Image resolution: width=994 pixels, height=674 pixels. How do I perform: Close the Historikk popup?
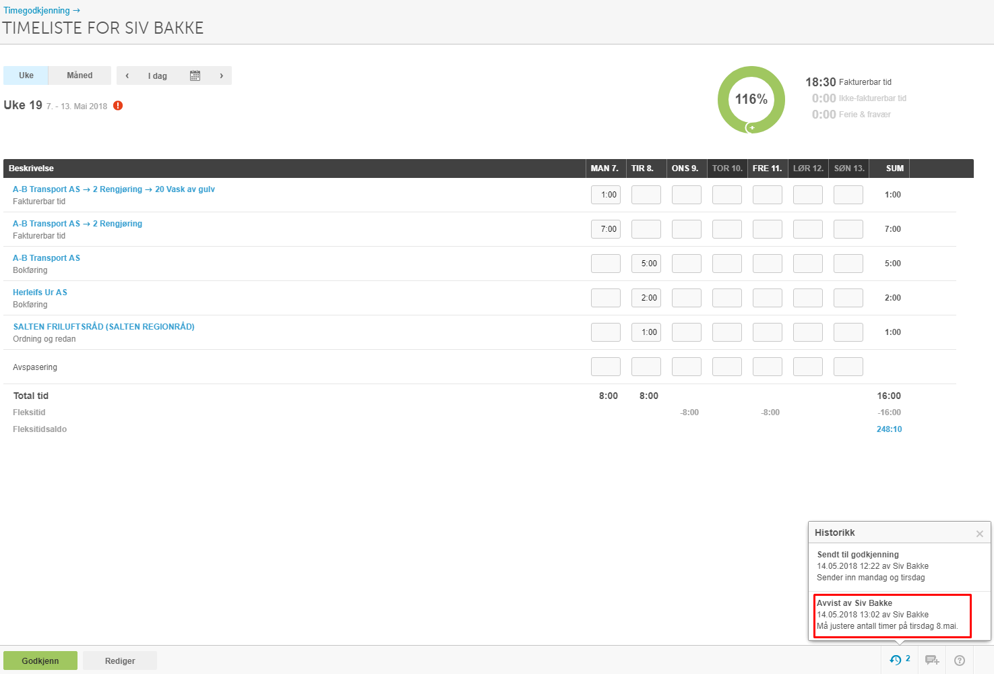pos(980,533)
